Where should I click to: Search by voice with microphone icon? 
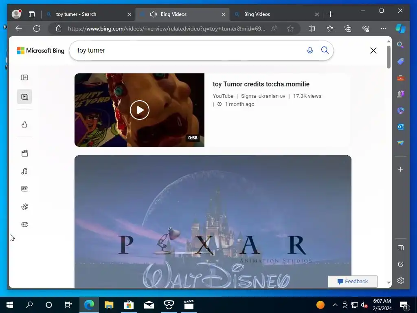coord(310,50)
